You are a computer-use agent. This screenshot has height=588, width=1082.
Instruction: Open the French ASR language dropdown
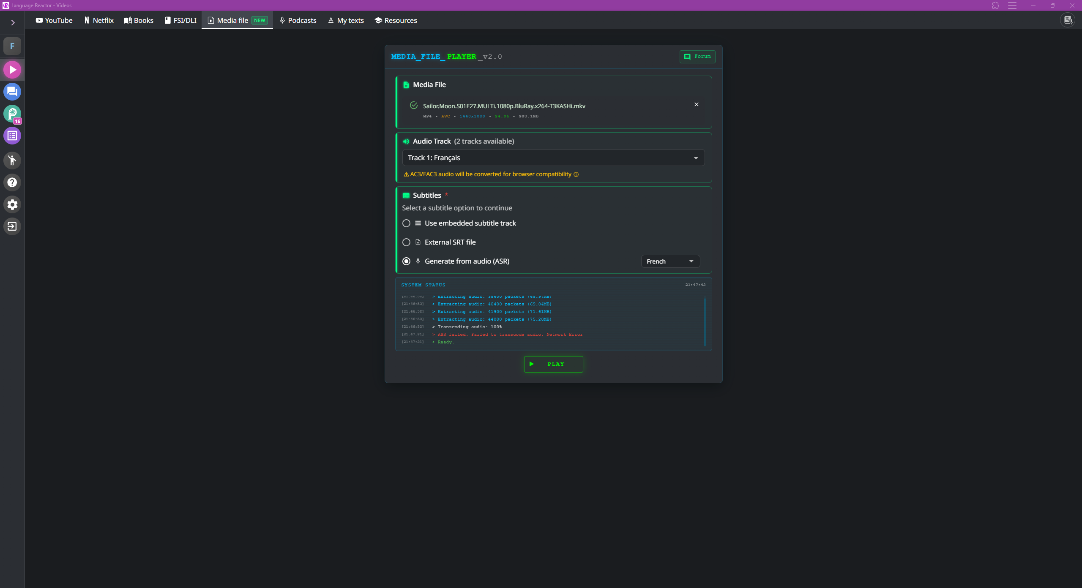point(670,261)
